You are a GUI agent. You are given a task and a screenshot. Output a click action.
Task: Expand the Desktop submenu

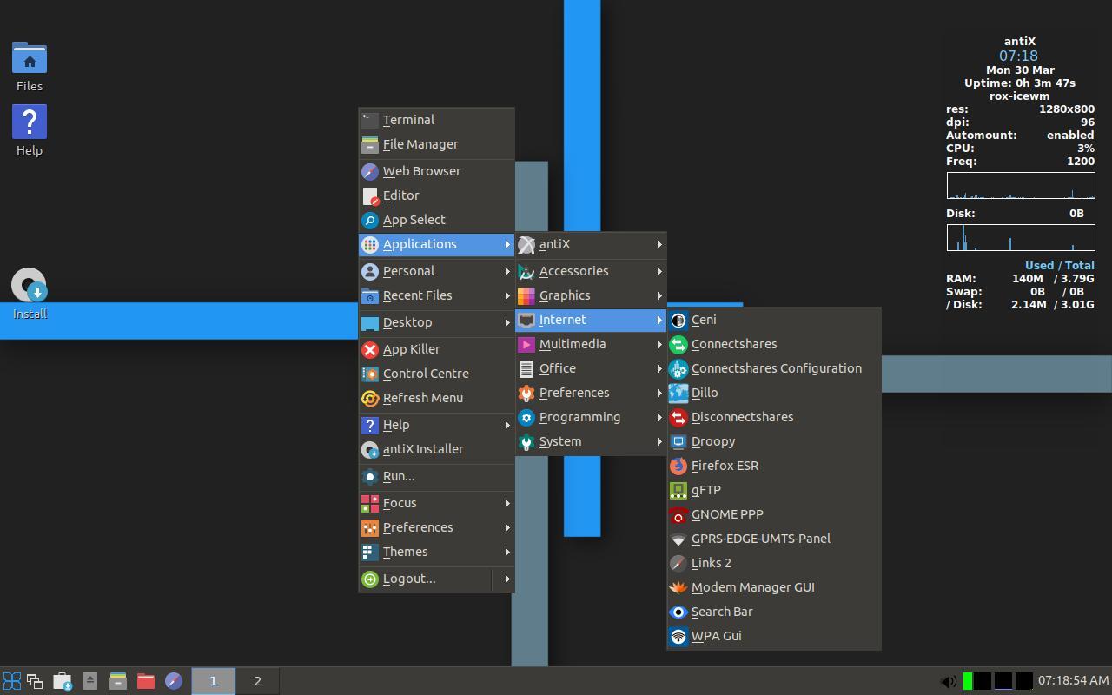(437, 322)
